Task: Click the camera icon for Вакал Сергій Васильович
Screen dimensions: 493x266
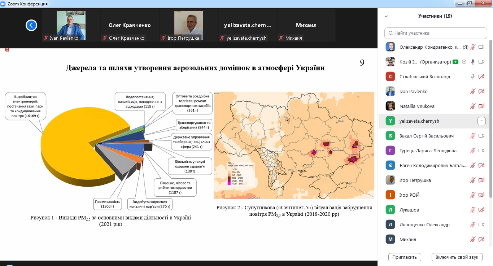Action: point(481,136)
